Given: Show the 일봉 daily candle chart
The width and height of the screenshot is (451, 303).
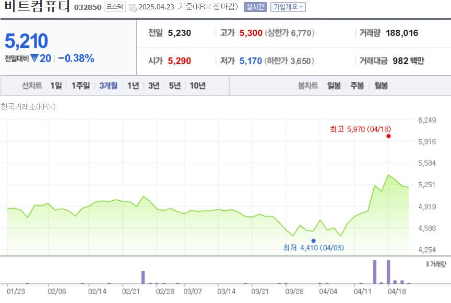Looking at the screenshot, I should [x=334, y=86].
